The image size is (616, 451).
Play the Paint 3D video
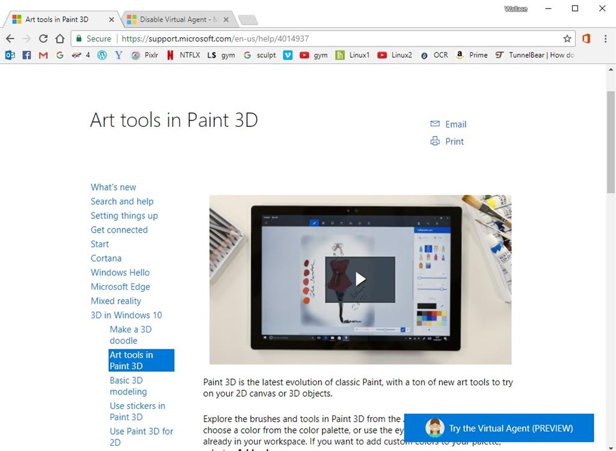coord(360,280)
